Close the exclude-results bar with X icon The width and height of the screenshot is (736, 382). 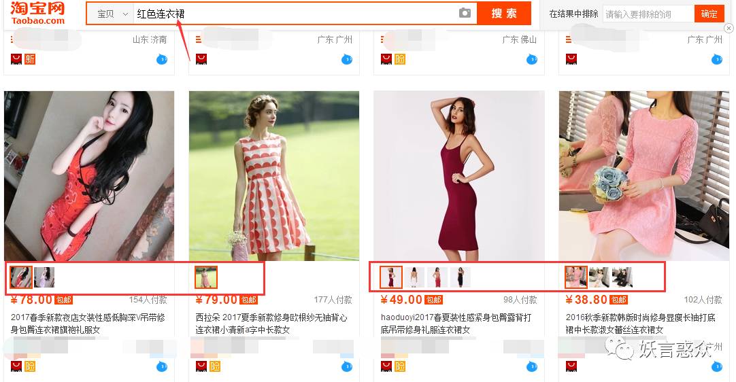point(729,29)
